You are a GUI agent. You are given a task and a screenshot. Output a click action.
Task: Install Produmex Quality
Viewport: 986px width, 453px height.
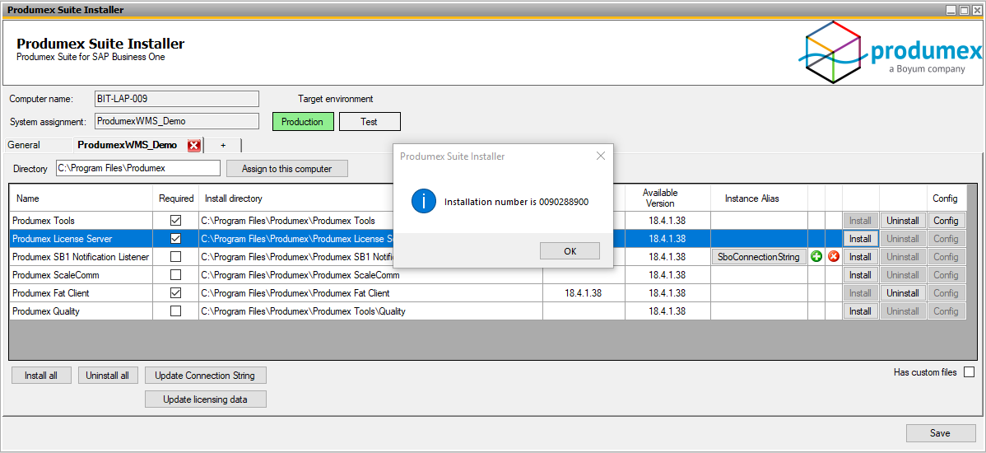[x=860, y=311]
